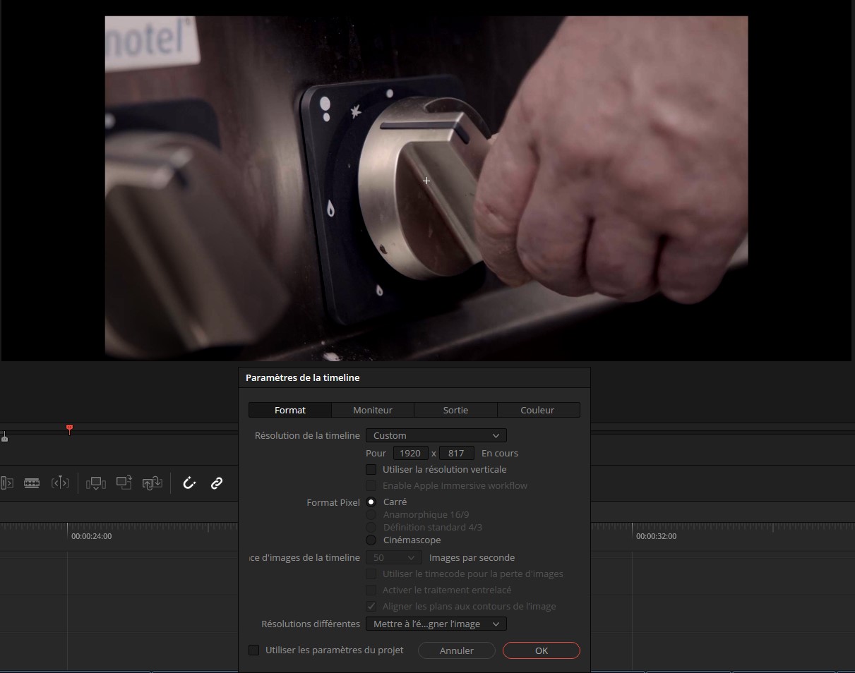The height and width of the screenshot is (673, 855).
Task: Click the red playhead marker
Action: 69,428
